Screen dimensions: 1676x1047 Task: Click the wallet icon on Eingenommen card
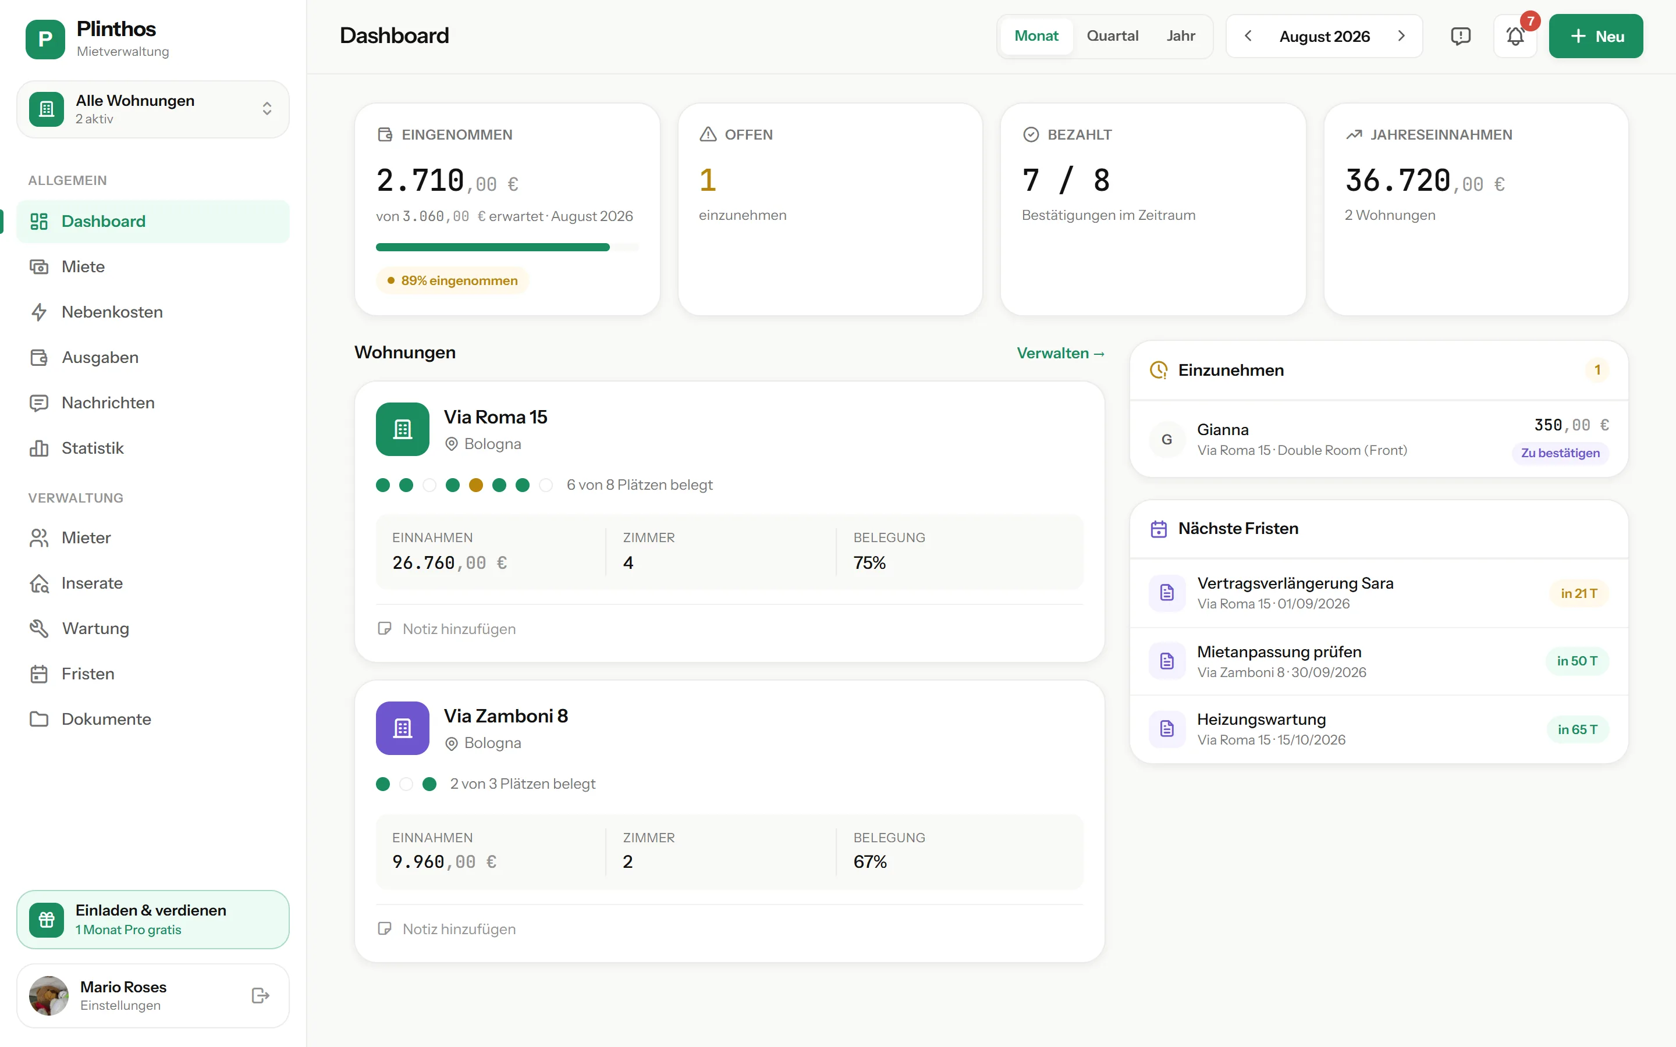[x=385, y=134]
